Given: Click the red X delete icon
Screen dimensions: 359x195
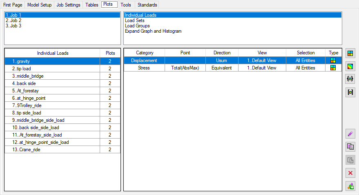Looking at the screenshot, I should pos(350,173).
